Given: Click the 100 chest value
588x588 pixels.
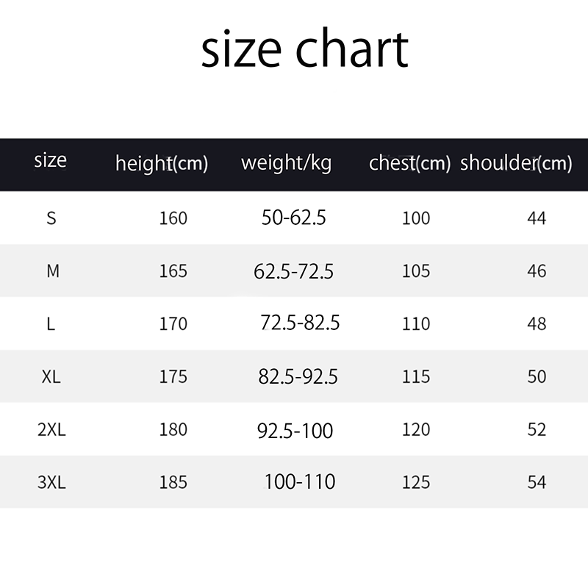Looking at the screenshot, I should click(x=416, y=218).
